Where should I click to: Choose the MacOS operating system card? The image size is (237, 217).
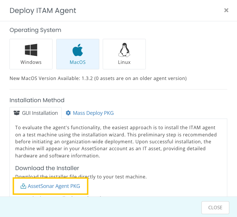click(78, 54)
